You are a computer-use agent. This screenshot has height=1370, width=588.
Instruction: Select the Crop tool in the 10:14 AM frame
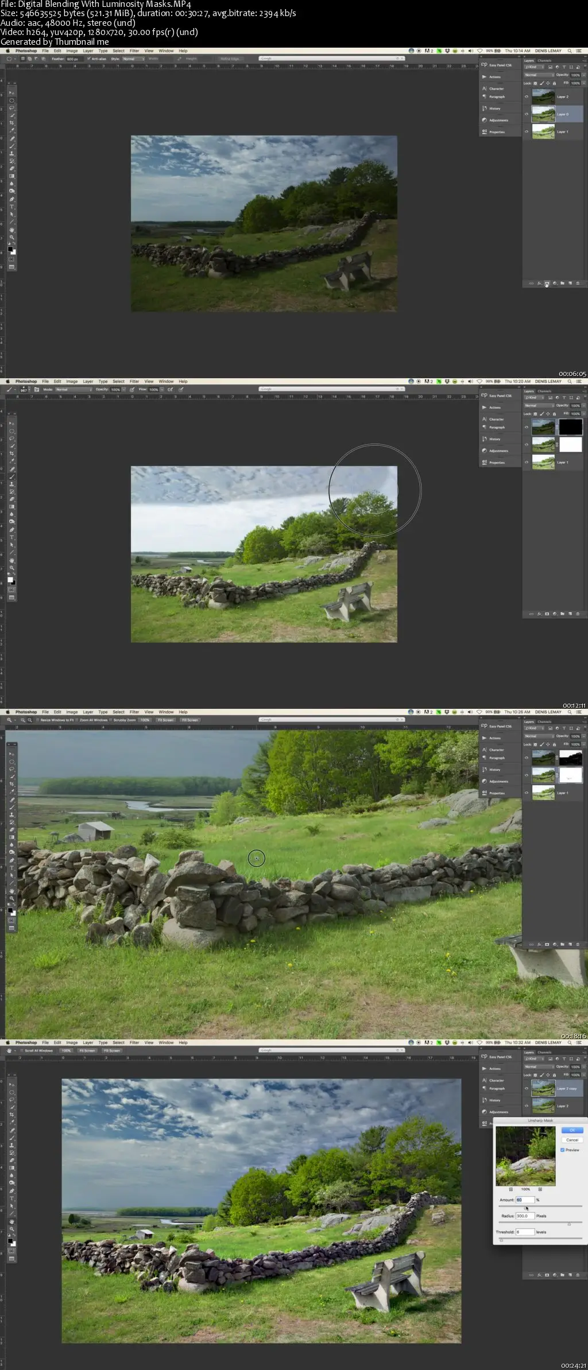coord(12,123)
